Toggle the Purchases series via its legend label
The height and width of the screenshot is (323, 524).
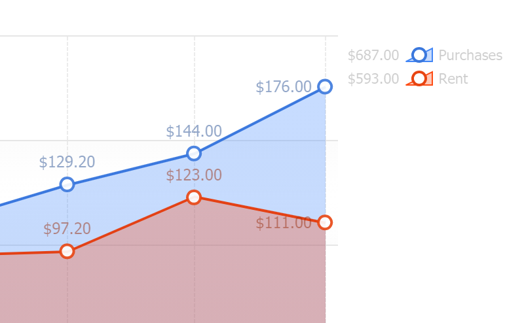point(470,56)
